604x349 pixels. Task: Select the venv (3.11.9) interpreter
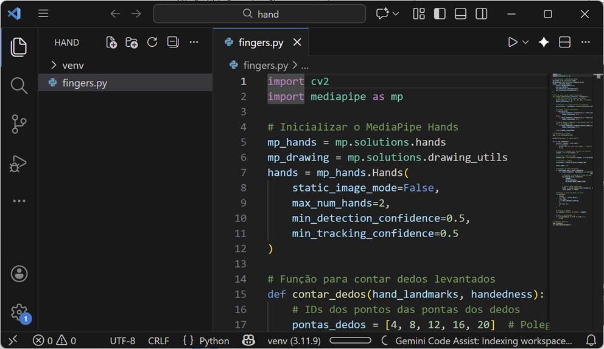point(294,340)
